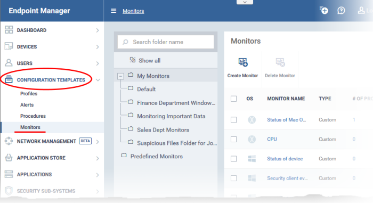Tick the Status of device row checkbox
This screenshot has width=373, height=203.
233,159
